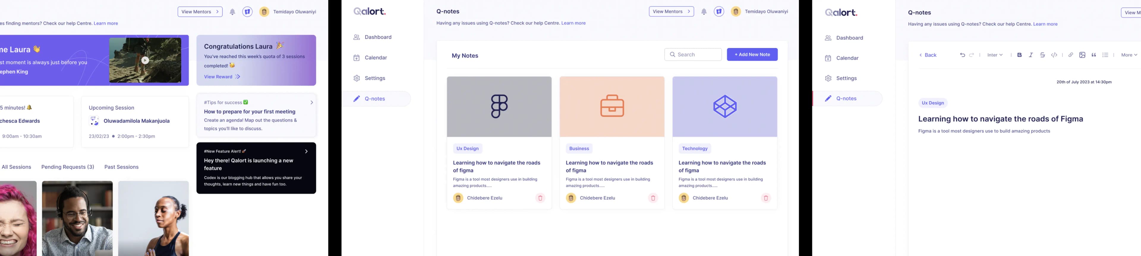Image resolution: width=1141 pixels, height=256 pixels.
Task: Undo the last edit in the note editor
Action: 962,55
